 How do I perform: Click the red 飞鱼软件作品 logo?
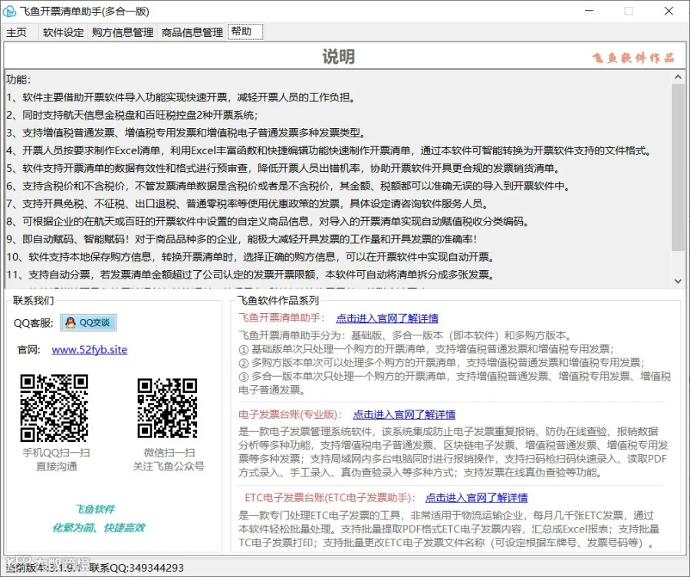click(632, 58)
